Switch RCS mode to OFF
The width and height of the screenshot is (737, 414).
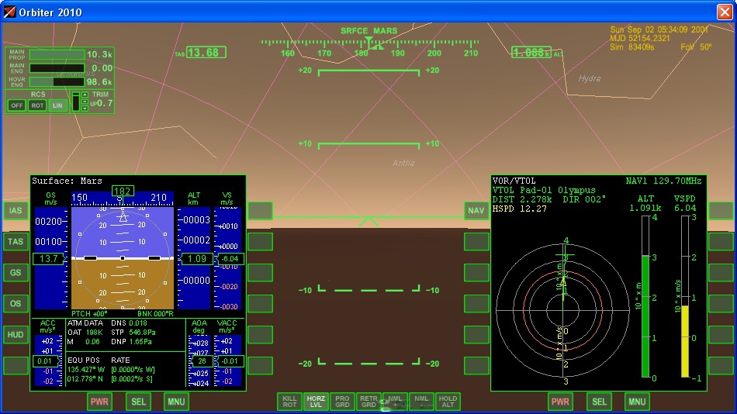[16, 105]
